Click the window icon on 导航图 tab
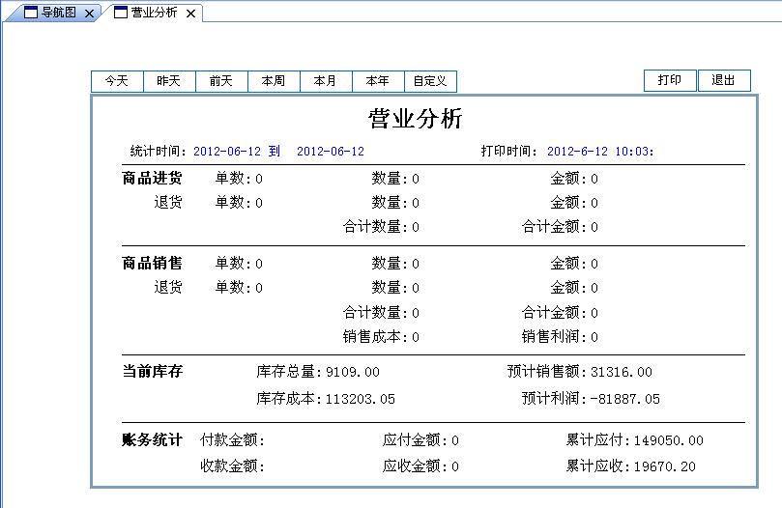The height and width of the screenshot is (508, 782). (x=31, y=13)
